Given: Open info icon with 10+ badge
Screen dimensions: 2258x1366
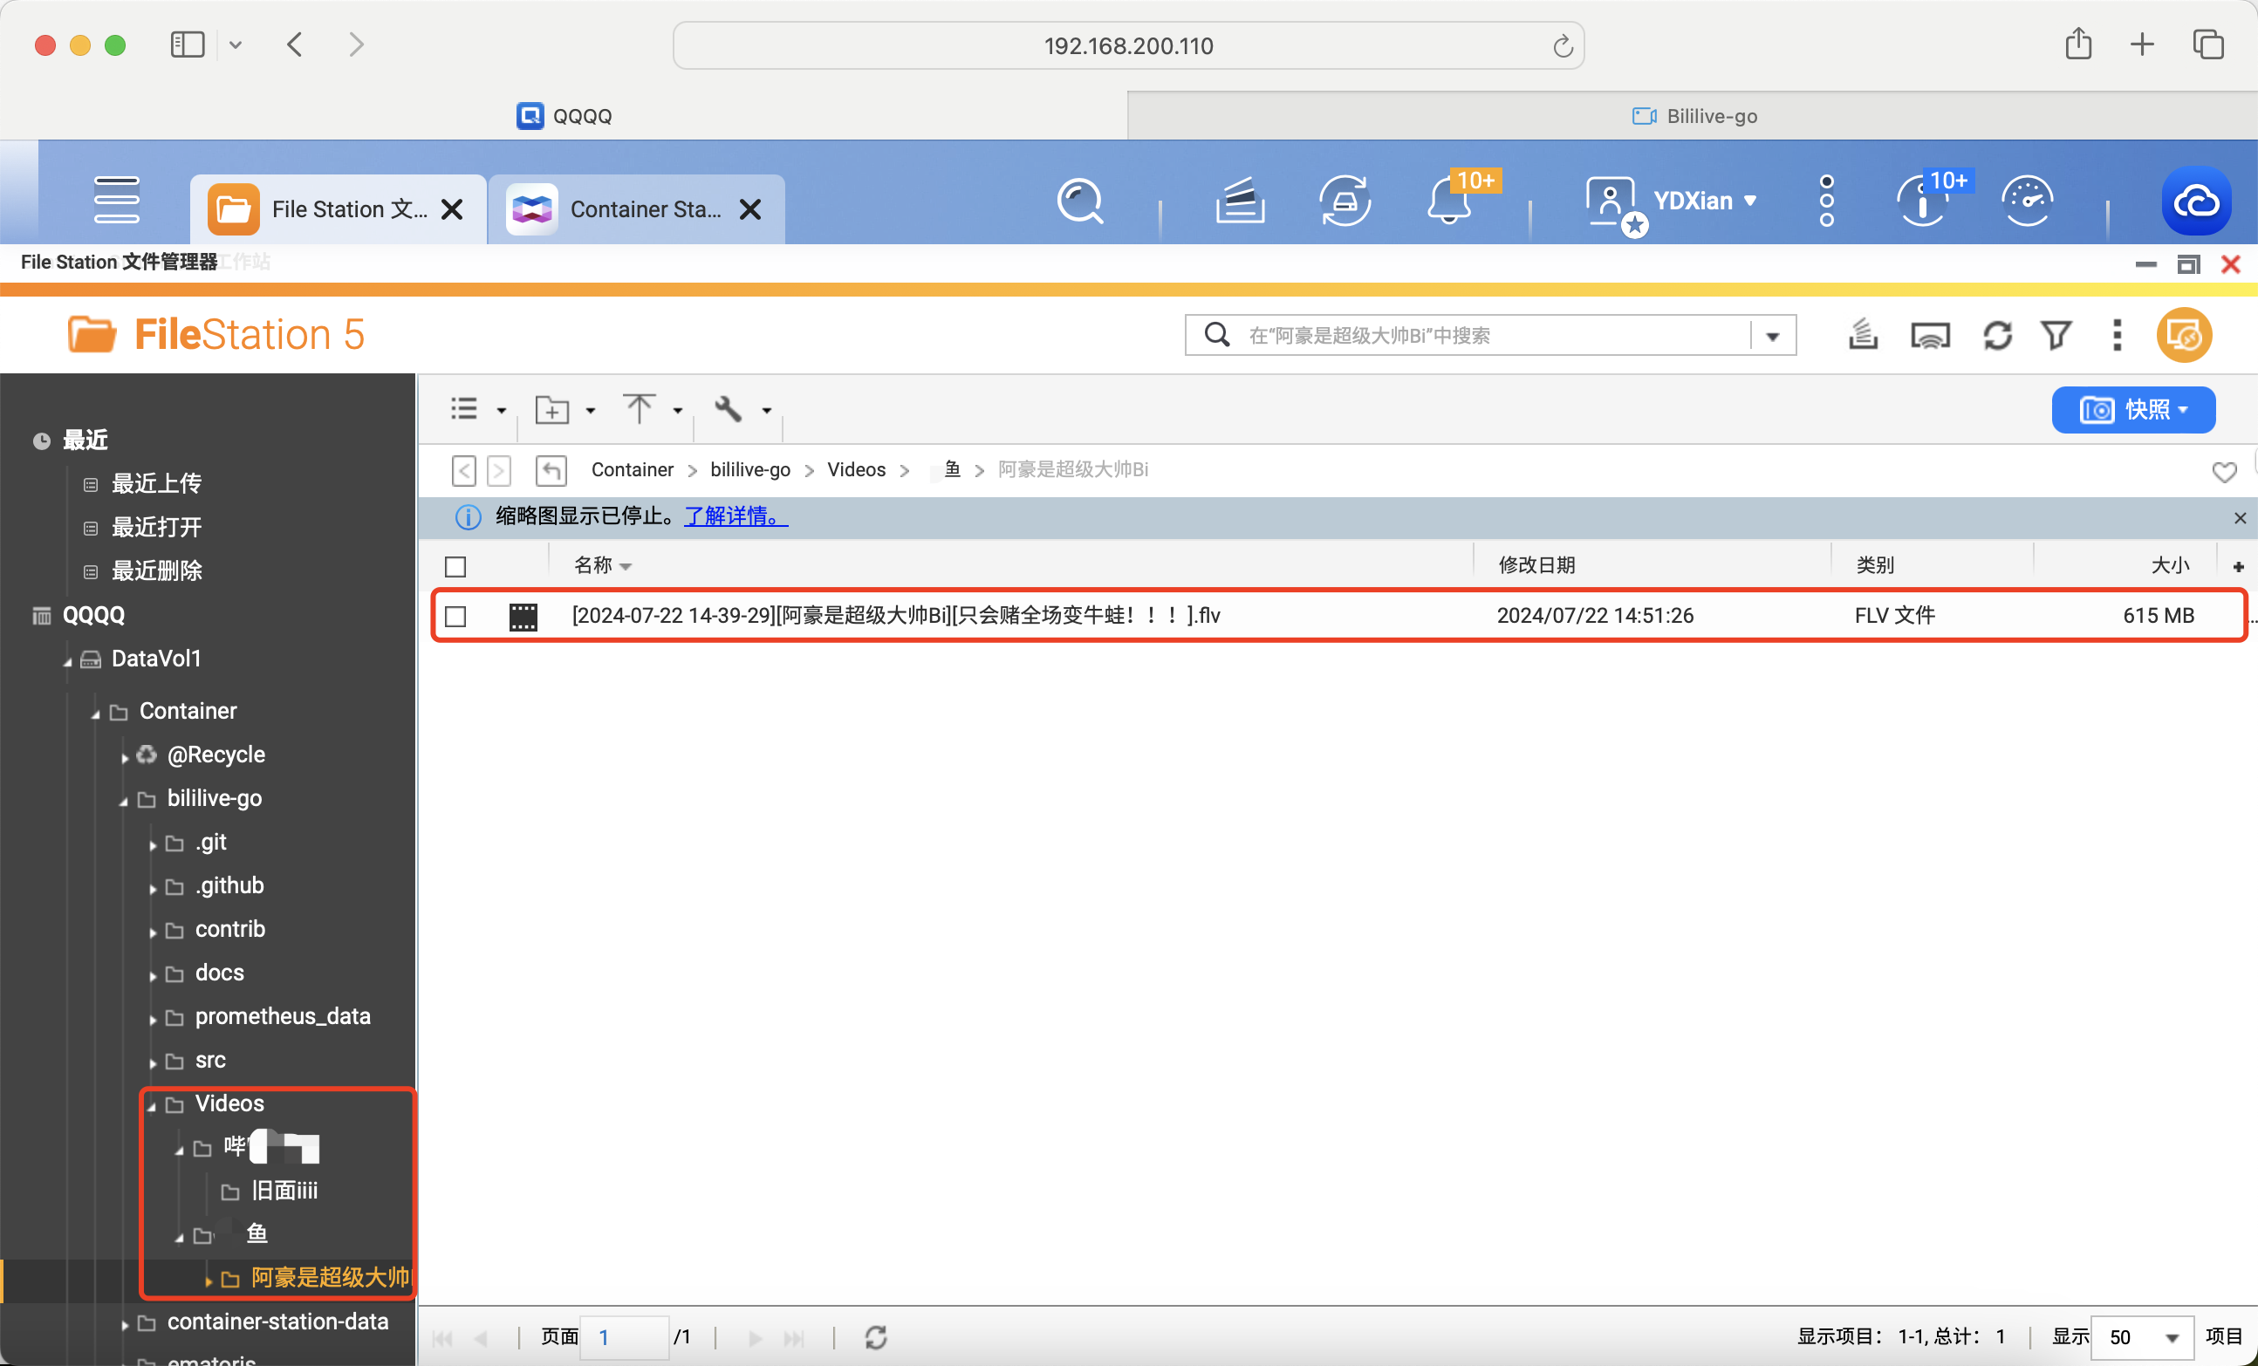Looking at the screenshot, I should pos(1923,201).
